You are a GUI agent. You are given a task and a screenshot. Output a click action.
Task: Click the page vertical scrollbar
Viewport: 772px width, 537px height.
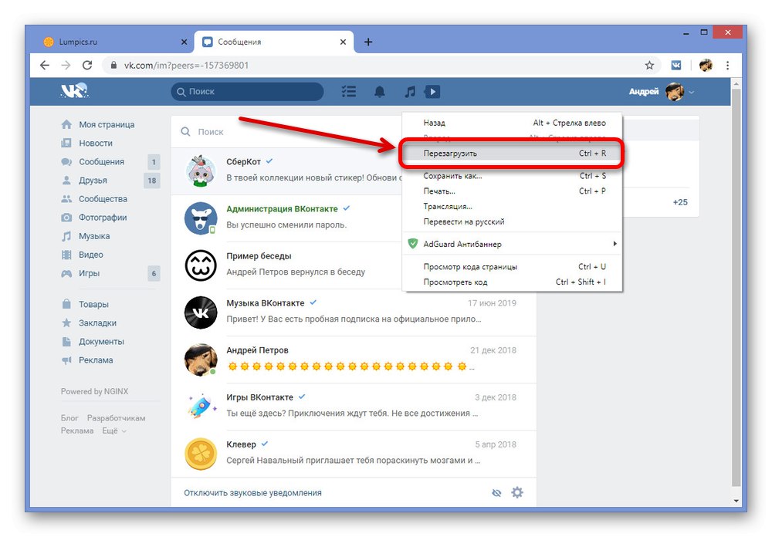pos(736,288)
